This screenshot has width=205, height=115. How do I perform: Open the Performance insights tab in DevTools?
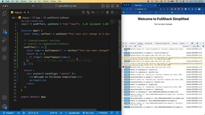(x=162, y=43)
